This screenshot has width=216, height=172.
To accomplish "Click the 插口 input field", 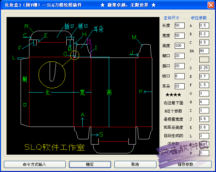I will 180,66.
